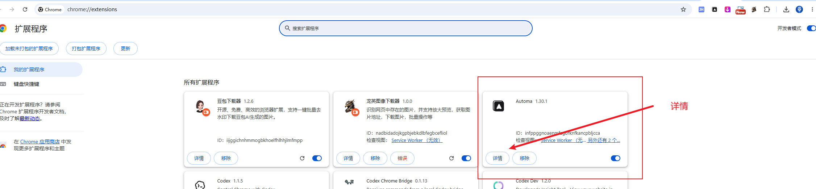Click the Codex Chrome Bridge card icon
Screen dimensions: 816x189
point(349,182)
